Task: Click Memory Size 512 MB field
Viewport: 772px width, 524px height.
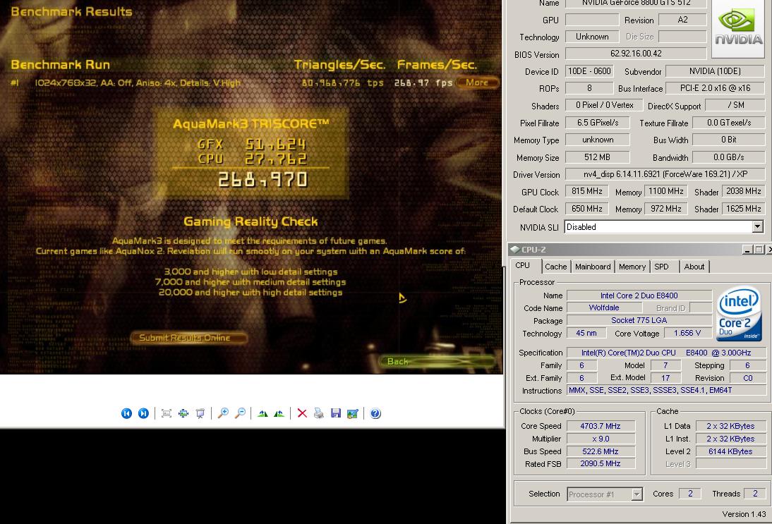Action: [x=597, y=157]
